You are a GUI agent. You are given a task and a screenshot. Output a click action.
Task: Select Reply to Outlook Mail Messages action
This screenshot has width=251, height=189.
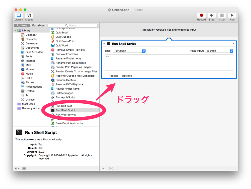coord(75,76)
